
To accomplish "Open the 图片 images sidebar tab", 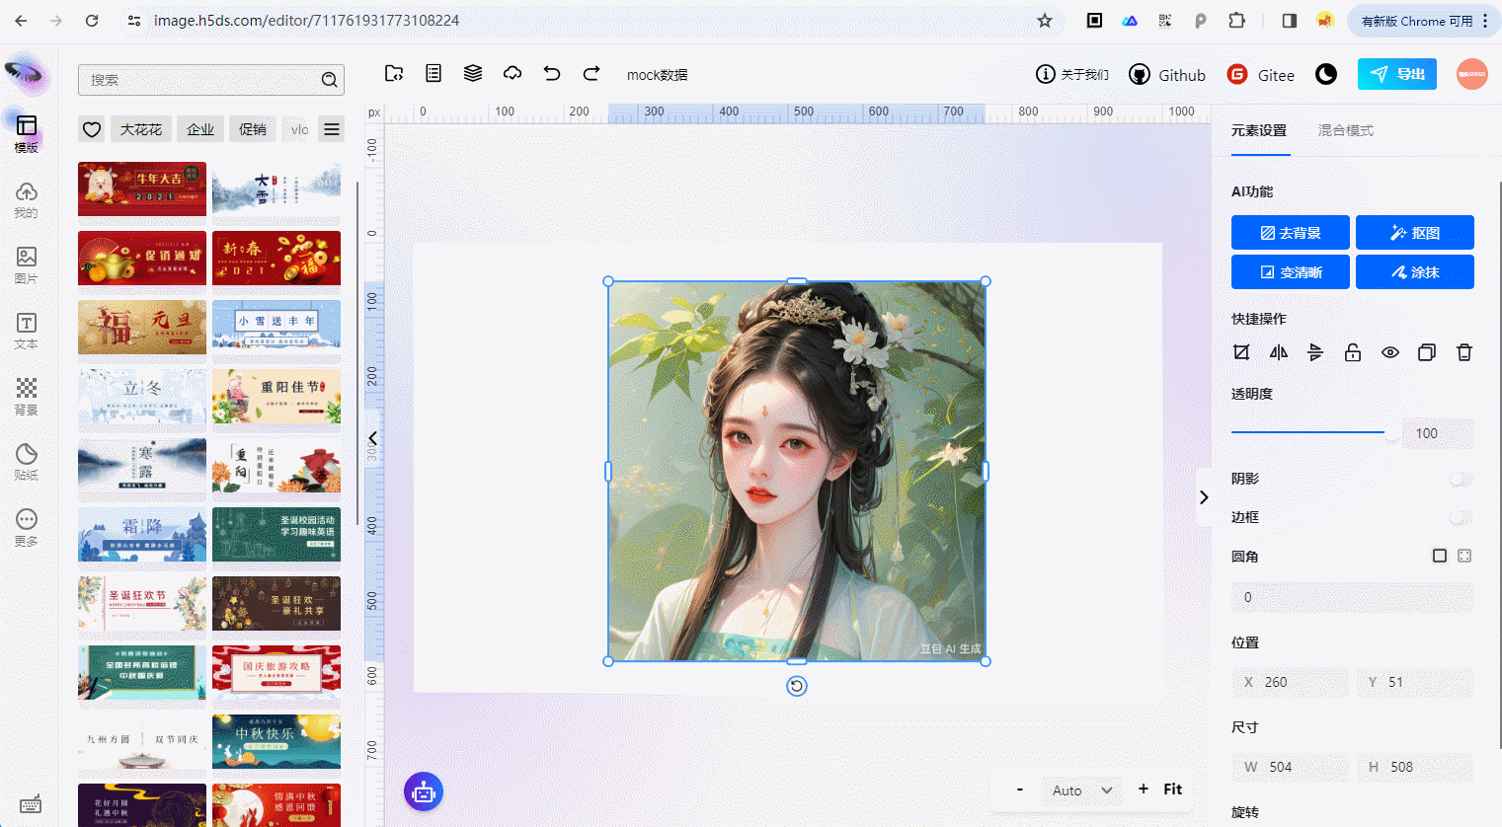I will pyautogui.click(x=27, y=264).
